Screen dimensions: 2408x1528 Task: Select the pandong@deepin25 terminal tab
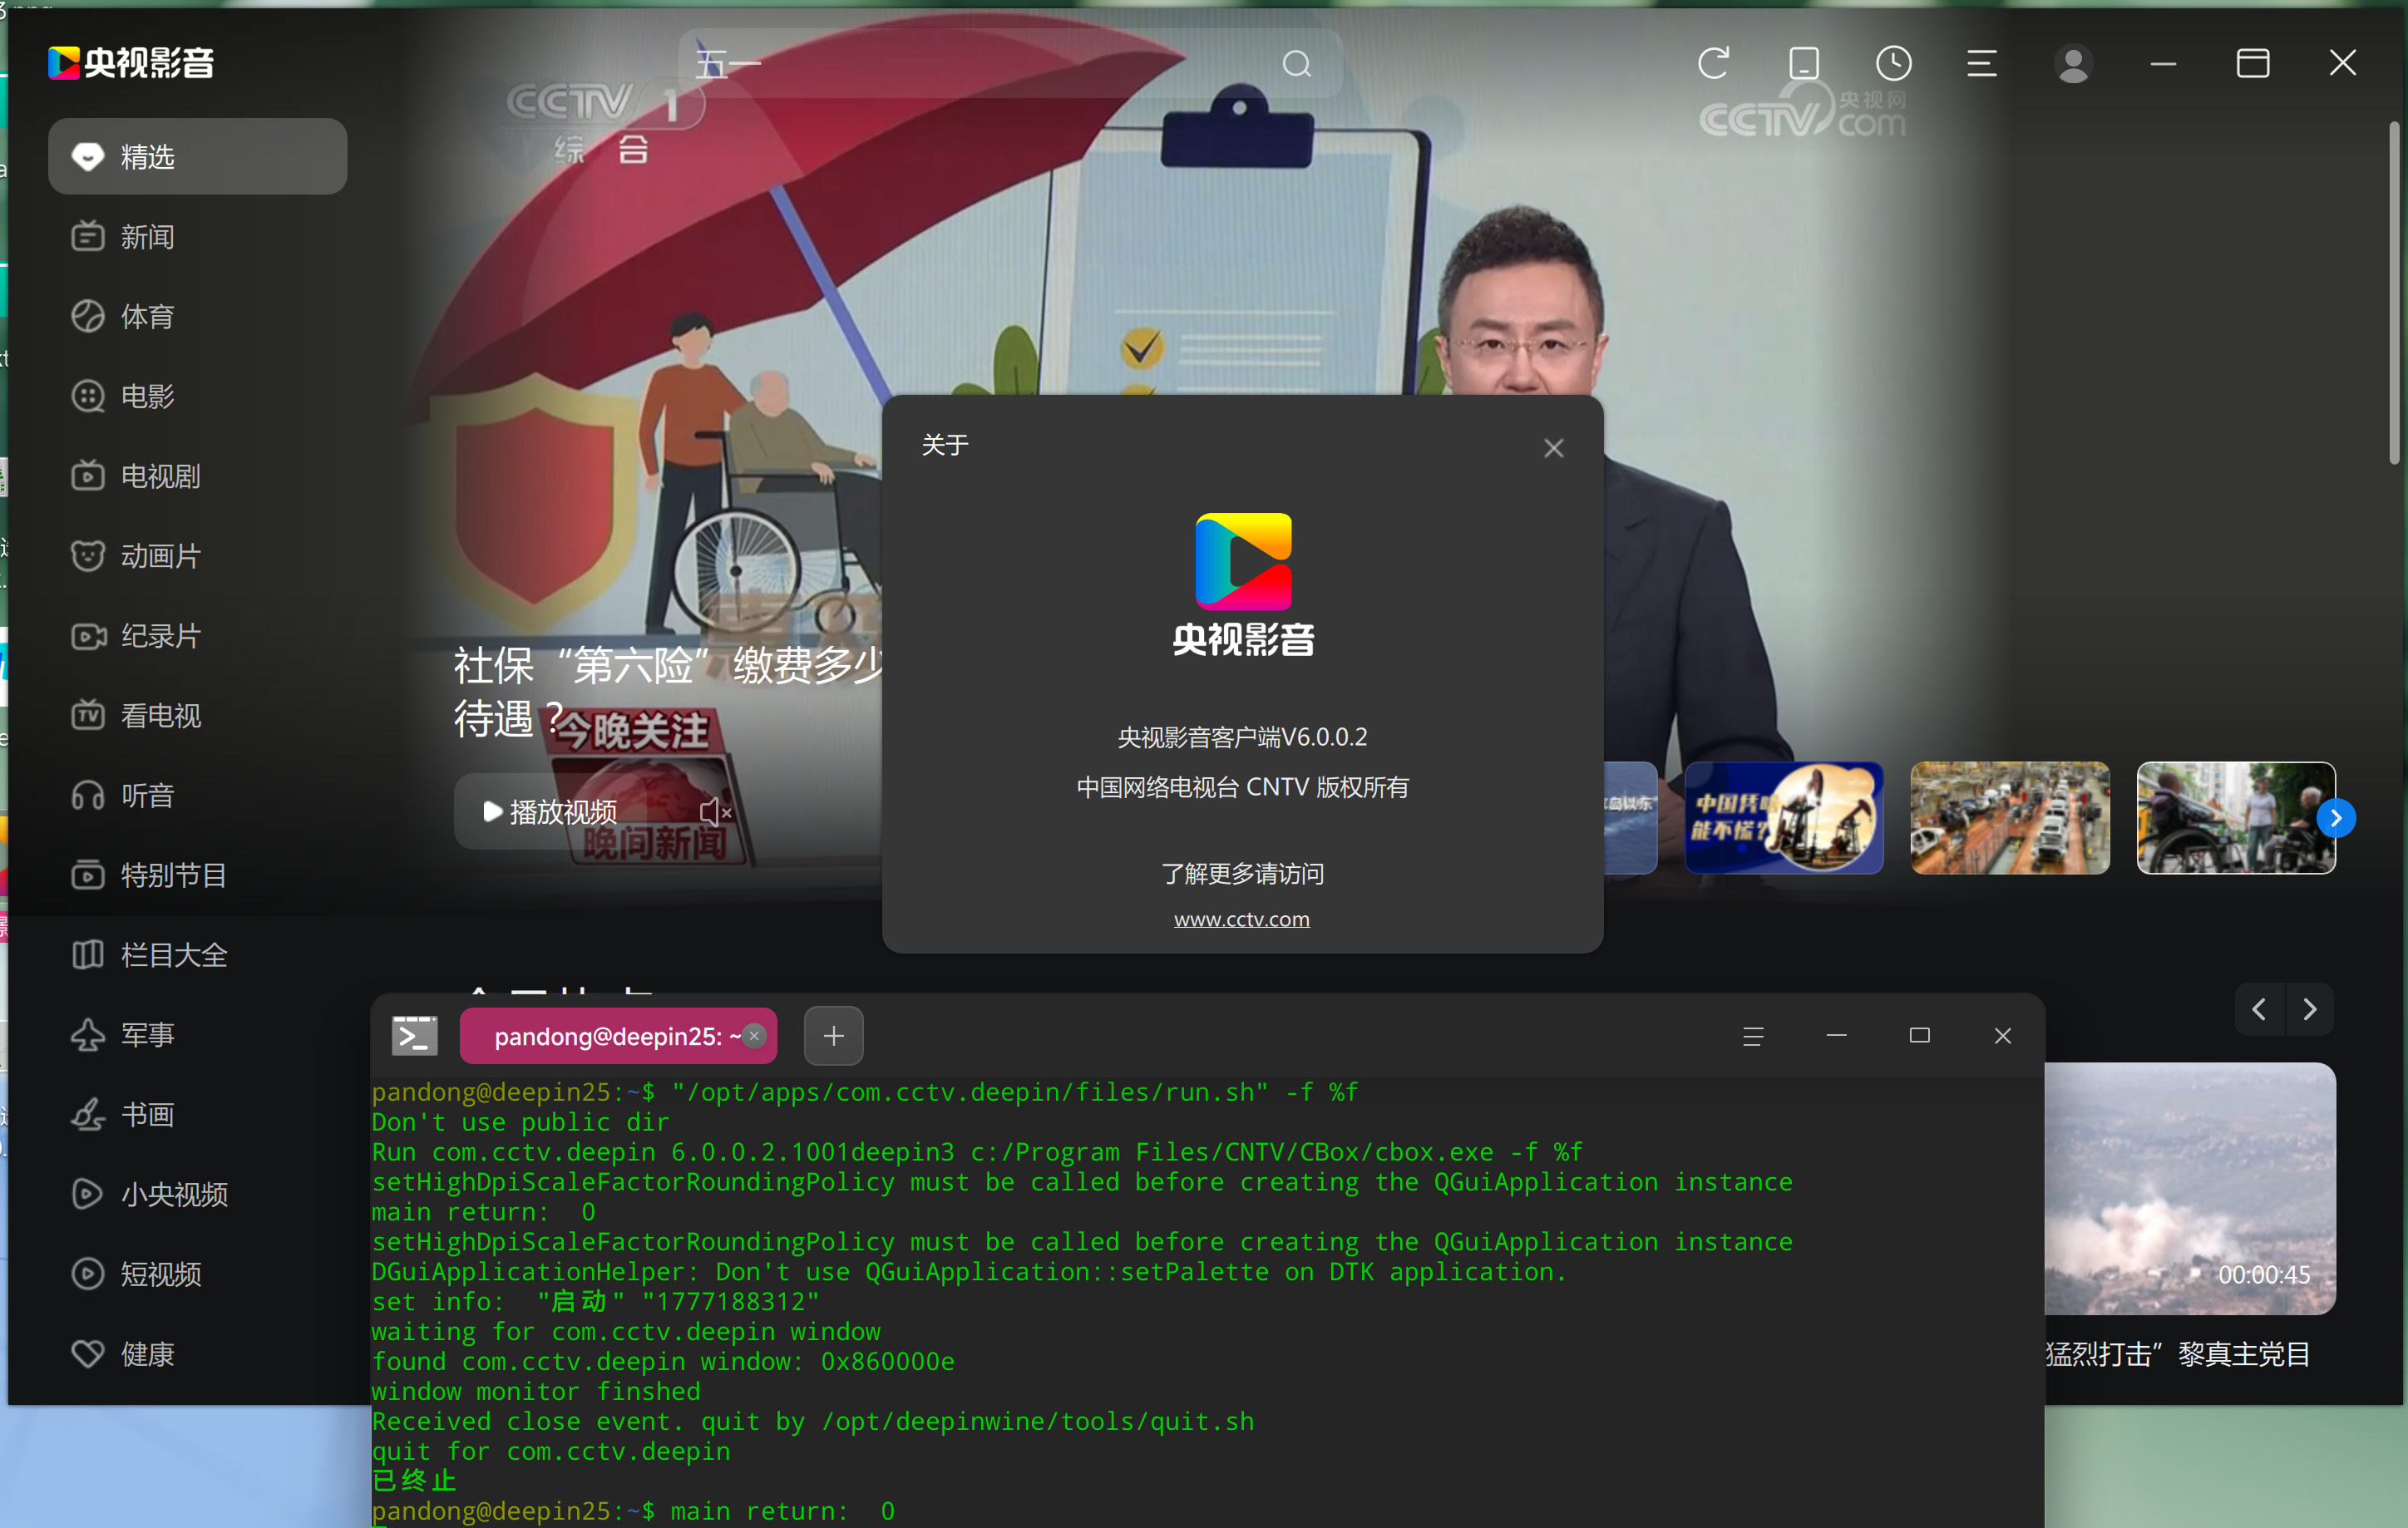[618, 1036]
